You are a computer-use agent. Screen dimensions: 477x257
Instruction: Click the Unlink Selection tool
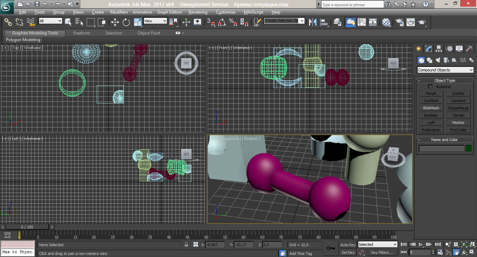point(19,22)
